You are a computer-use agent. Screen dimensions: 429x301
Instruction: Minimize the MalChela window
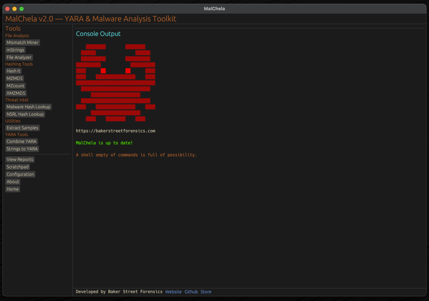(x=14, y=9)
